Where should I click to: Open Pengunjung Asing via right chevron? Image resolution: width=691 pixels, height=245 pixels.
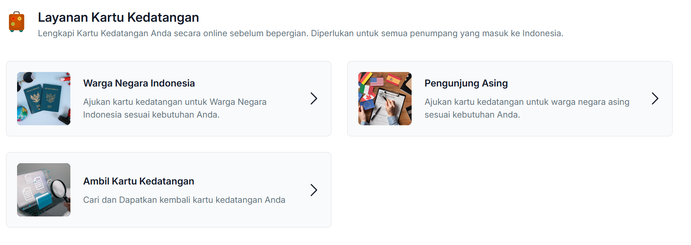(x=655, y=98)
